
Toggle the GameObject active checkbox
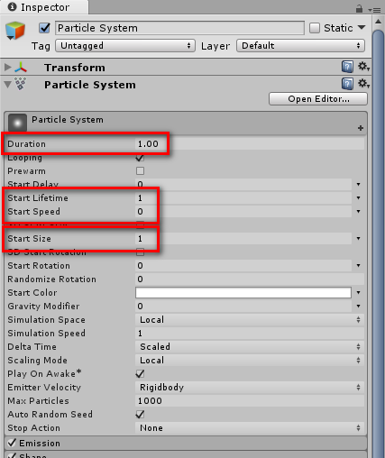(45, 28)
